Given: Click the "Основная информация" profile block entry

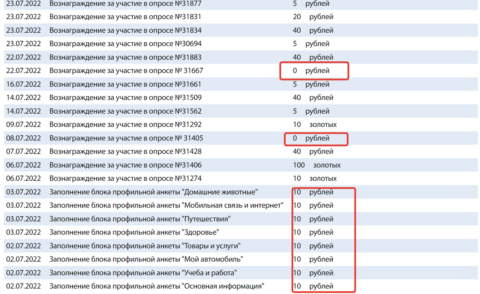Looking at the screenshot, I should tap(158, 286).
